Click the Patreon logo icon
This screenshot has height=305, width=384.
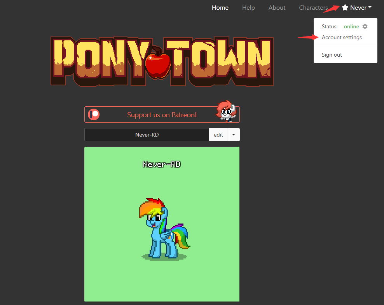point(94,114)
